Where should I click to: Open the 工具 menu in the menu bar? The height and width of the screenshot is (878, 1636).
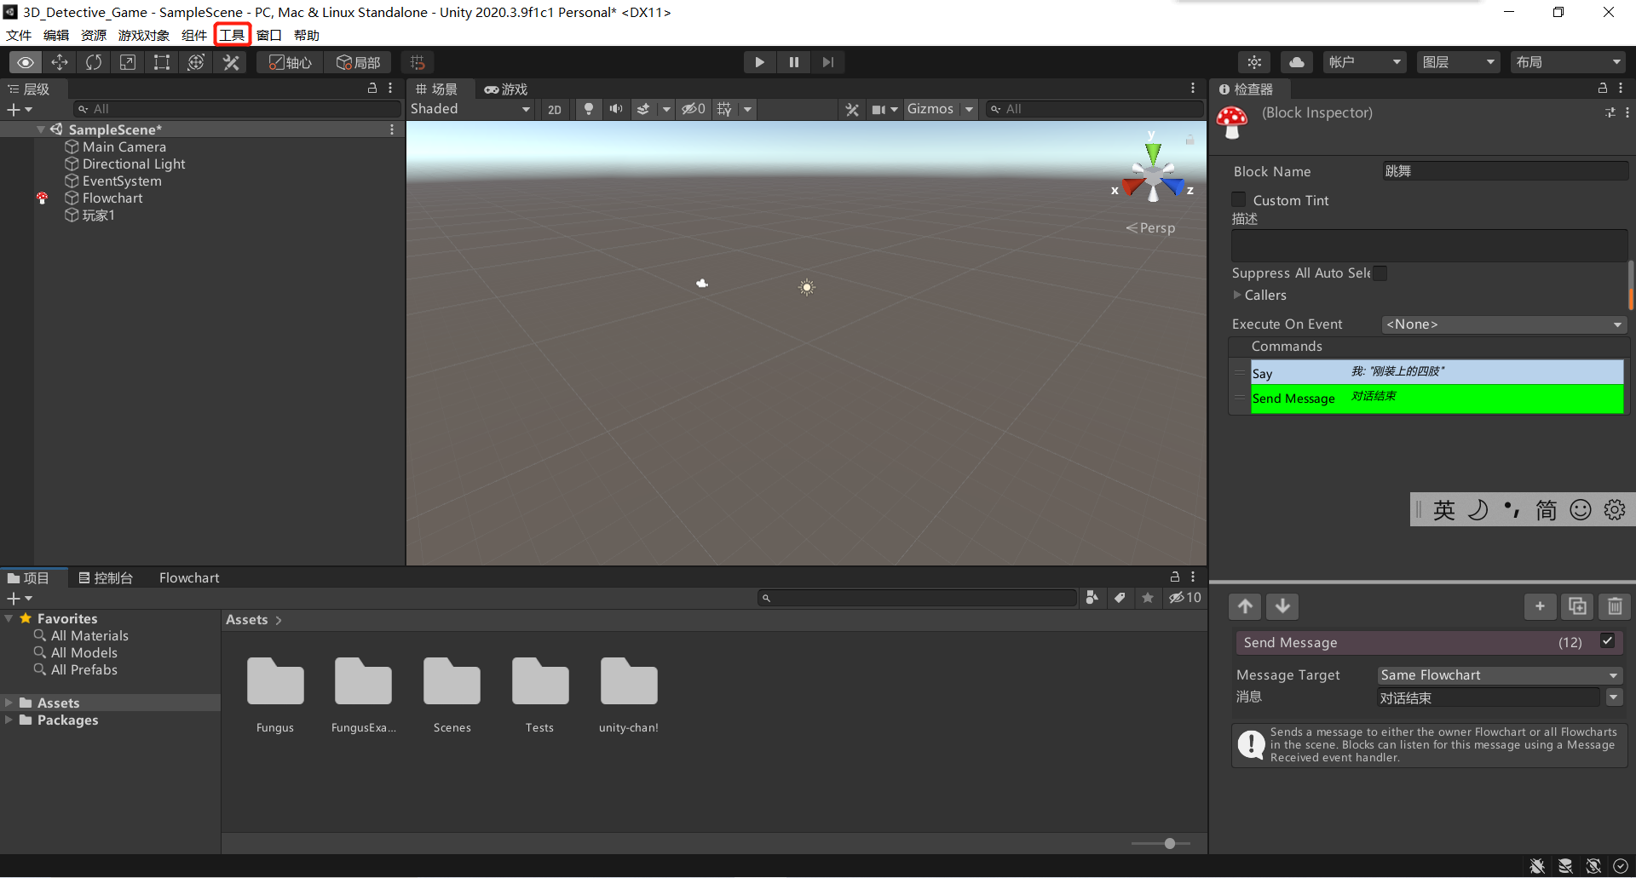(231, 35)
